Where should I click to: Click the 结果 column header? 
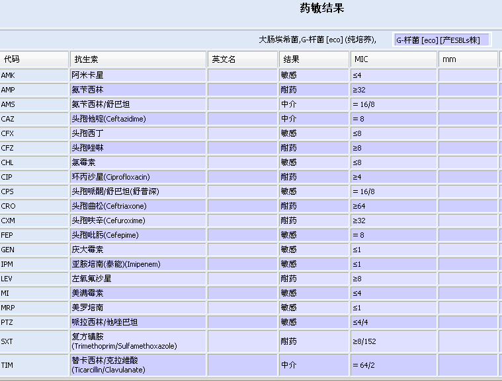pos(314,59)
